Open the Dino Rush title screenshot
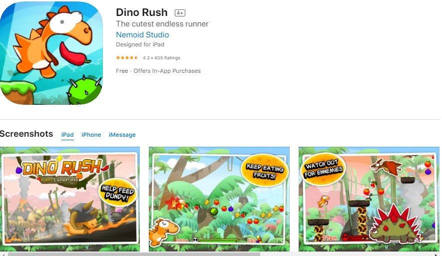 (x=69, y=199)
